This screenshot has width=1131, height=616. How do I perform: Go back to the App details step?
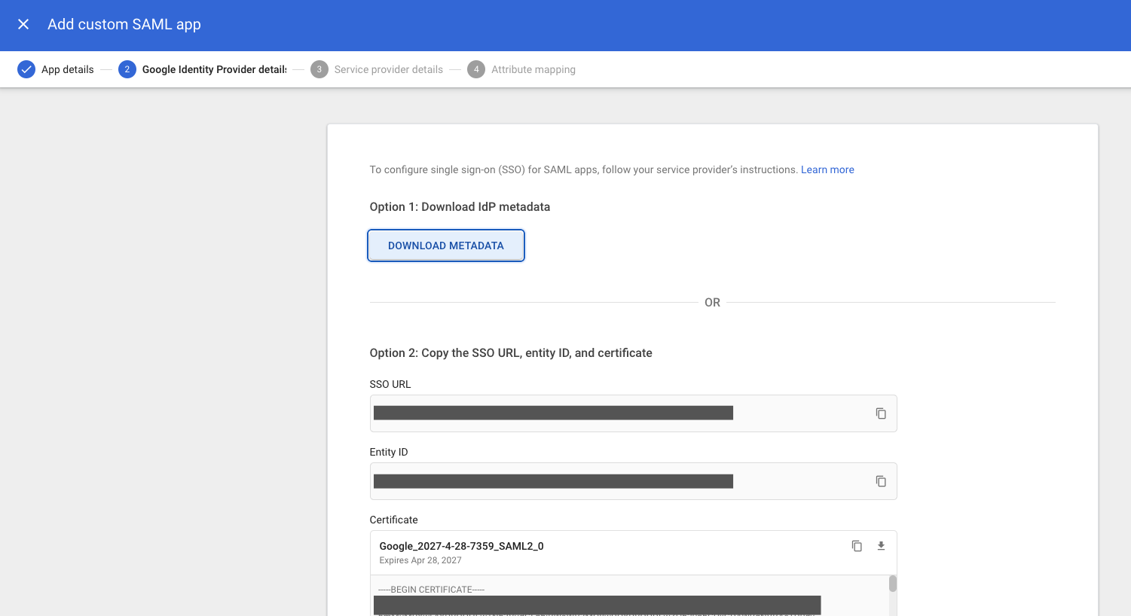pos(67,69)
